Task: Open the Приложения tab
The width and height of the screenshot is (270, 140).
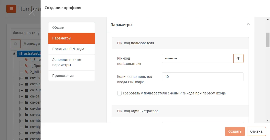Action: [71, 76]
